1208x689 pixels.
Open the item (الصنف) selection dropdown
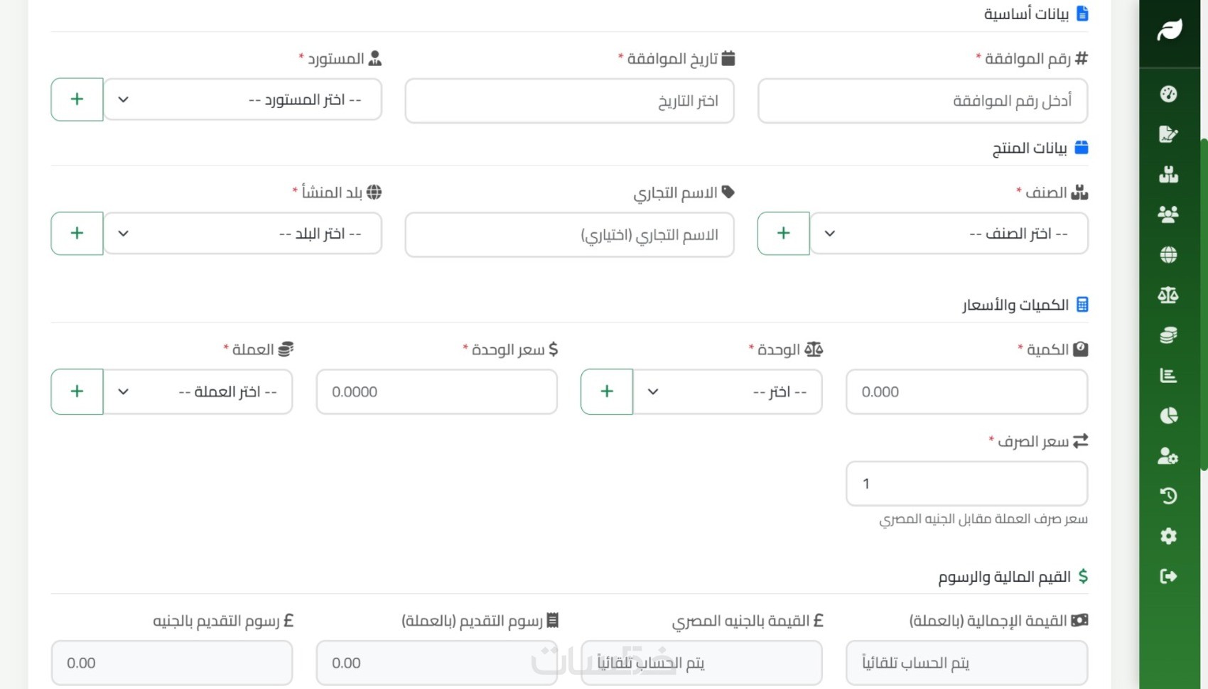point(949,234)
